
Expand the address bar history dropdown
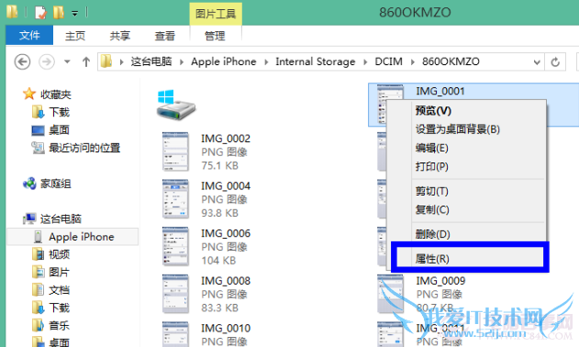[537, 62]
